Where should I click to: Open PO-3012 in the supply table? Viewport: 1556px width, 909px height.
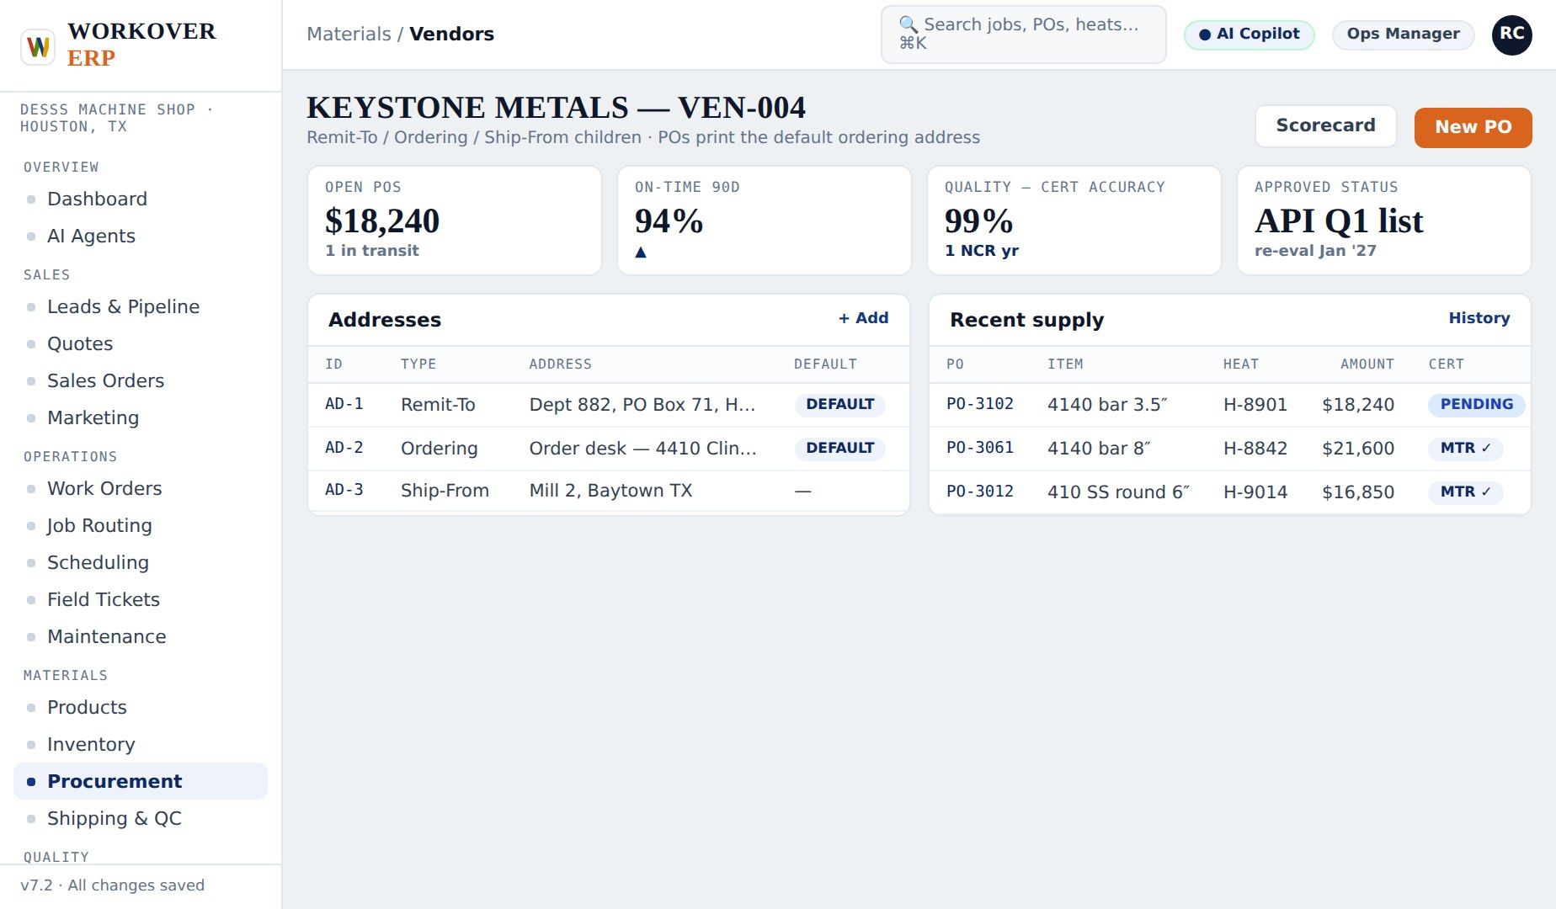pos(979,492)
